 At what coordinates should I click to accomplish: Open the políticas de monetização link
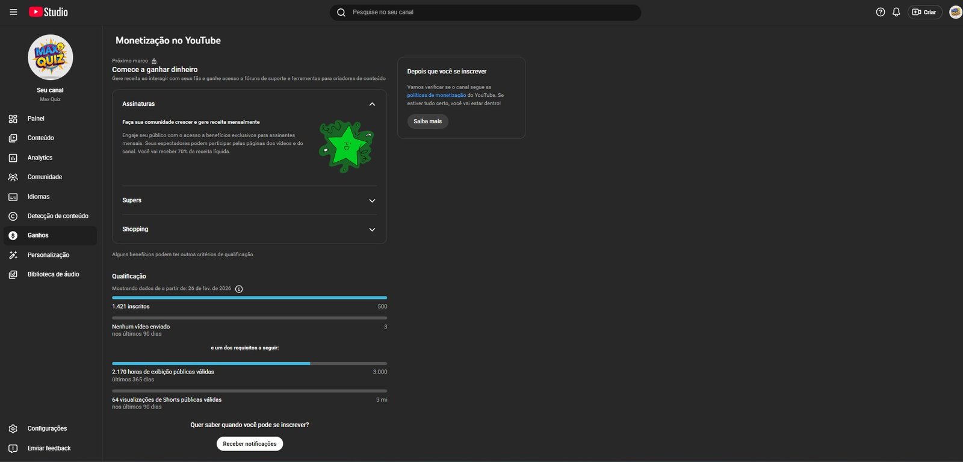click(436, 95)
